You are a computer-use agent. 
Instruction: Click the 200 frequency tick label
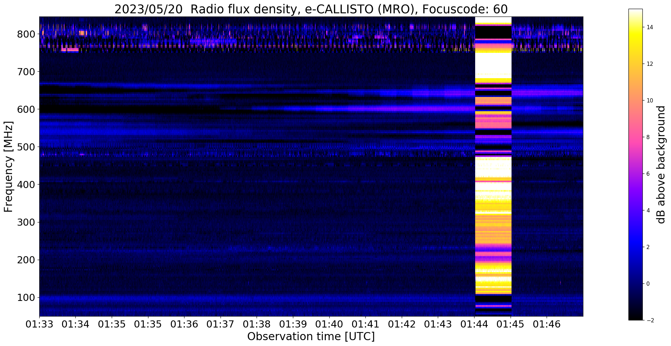pos(26,260)
